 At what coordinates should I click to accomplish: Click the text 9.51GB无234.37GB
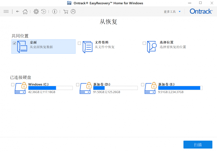tap(171, 92)
